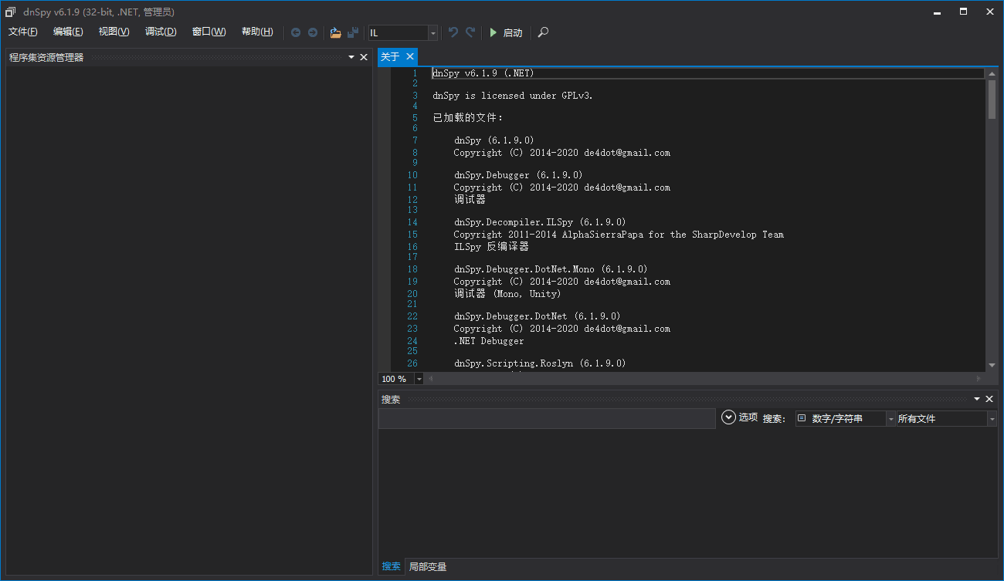Switch to the 搜索 bottom tab
The width and height of the screenshot is (1004, 581).
[x=391, y=566]
